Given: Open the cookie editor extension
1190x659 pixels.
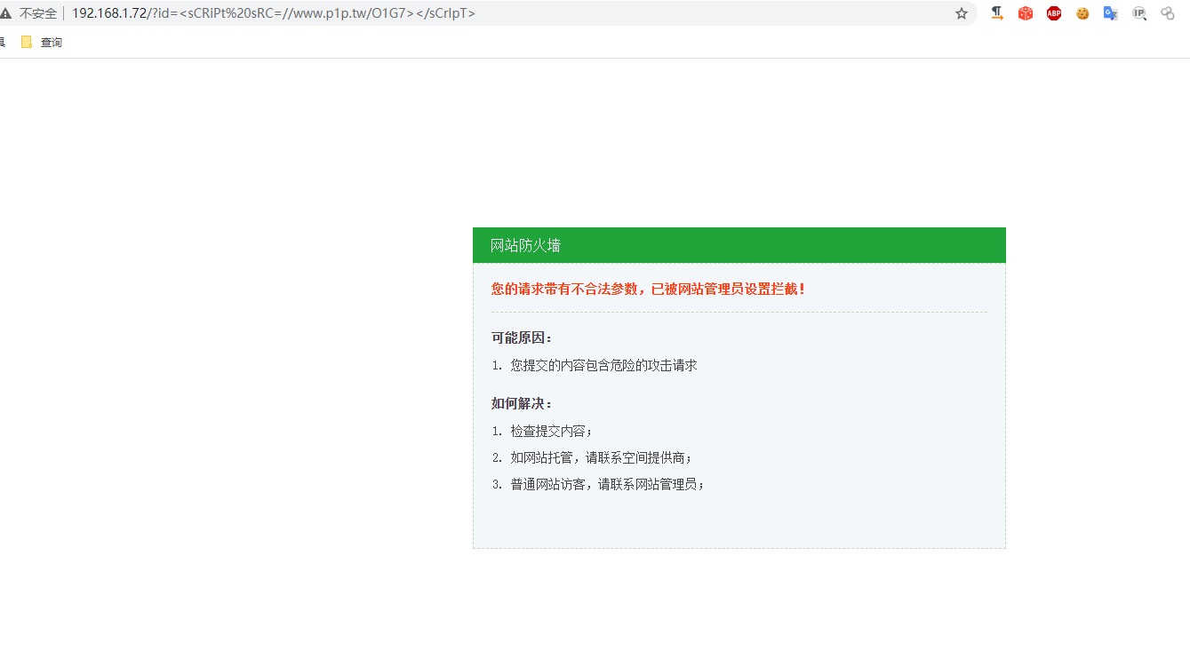Looking at the screenshot, I should 1082,13.
